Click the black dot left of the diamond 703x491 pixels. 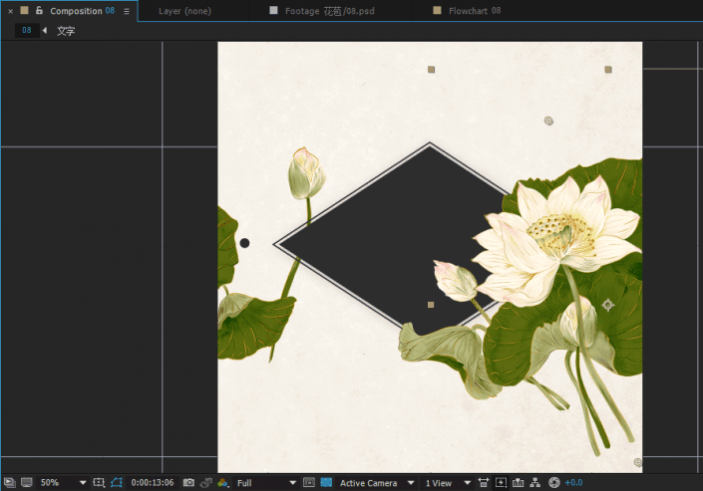click(244, 243)
